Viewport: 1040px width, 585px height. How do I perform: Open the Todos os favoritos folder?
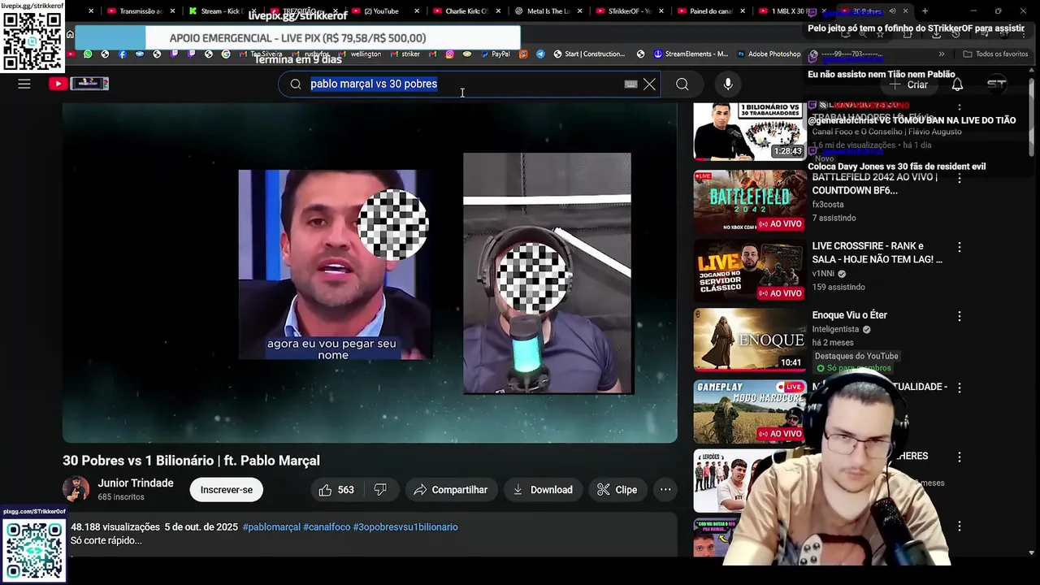pyautogui.click(x=995, y=54)
